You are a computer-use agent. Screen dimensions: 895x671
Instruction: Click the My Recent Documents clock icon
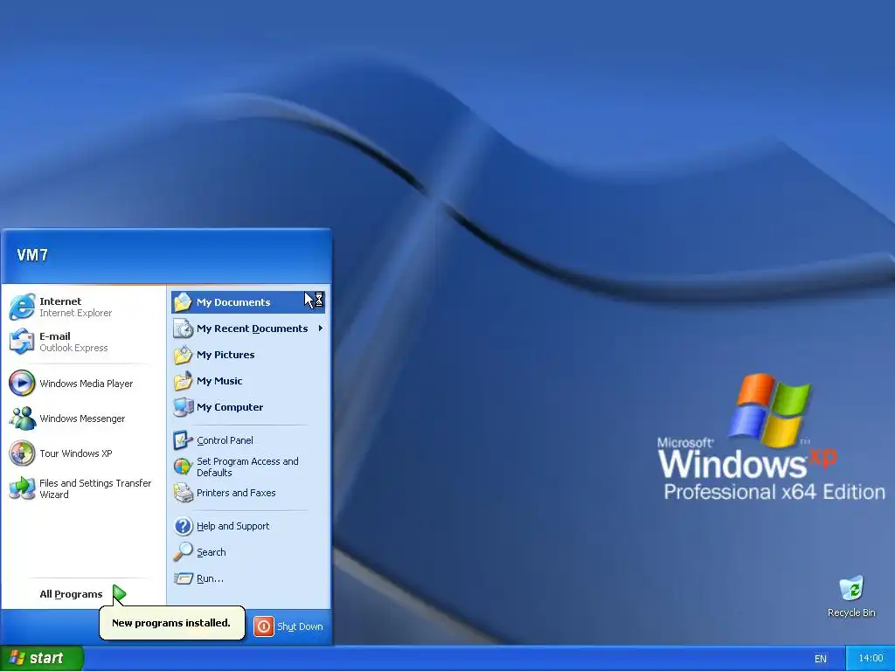[184, 329]
